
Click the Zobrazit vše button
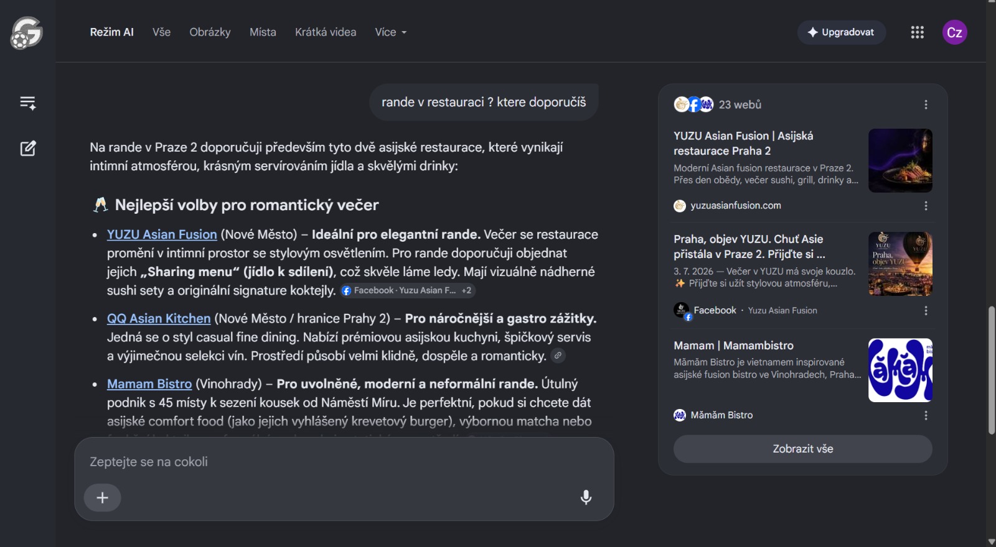tap(803, 449)
